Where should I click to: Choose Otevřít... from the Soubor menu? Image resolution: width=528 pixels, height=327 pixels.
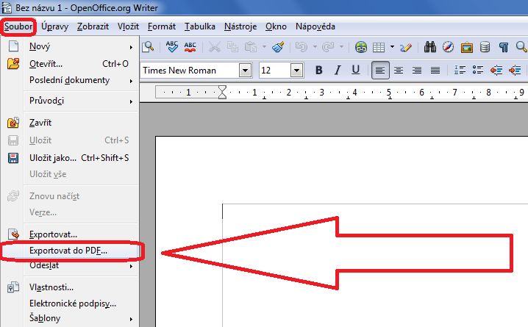click(70, 64)
